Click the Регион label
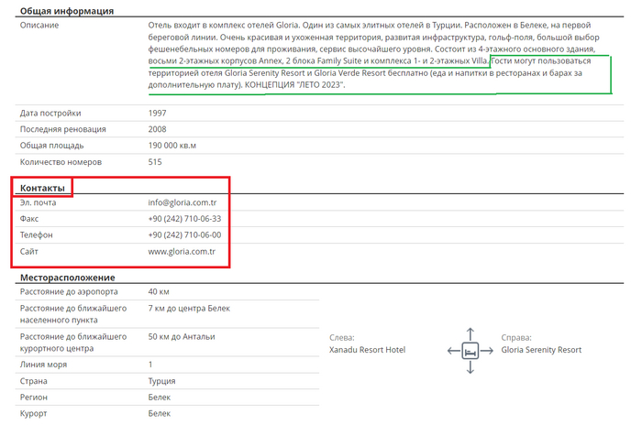 [34, 398]
